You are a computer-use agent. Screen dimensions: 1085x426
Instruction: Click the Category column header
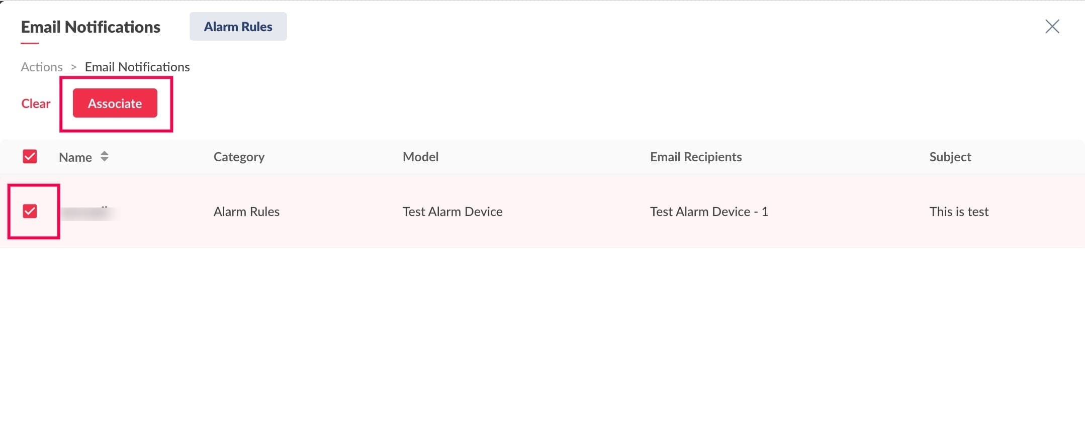[x=239, y=157]
